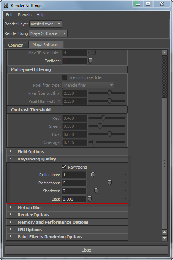
Task: Click the Pixel filter width X field
Action: [x=75, y=93]
